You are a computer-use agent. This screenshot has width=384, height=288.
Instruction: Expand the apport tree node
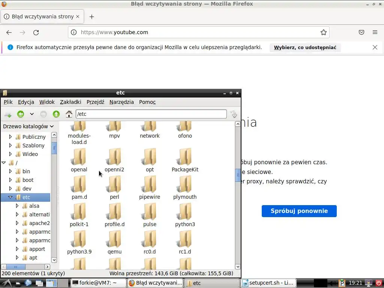[x=17, y=249]
